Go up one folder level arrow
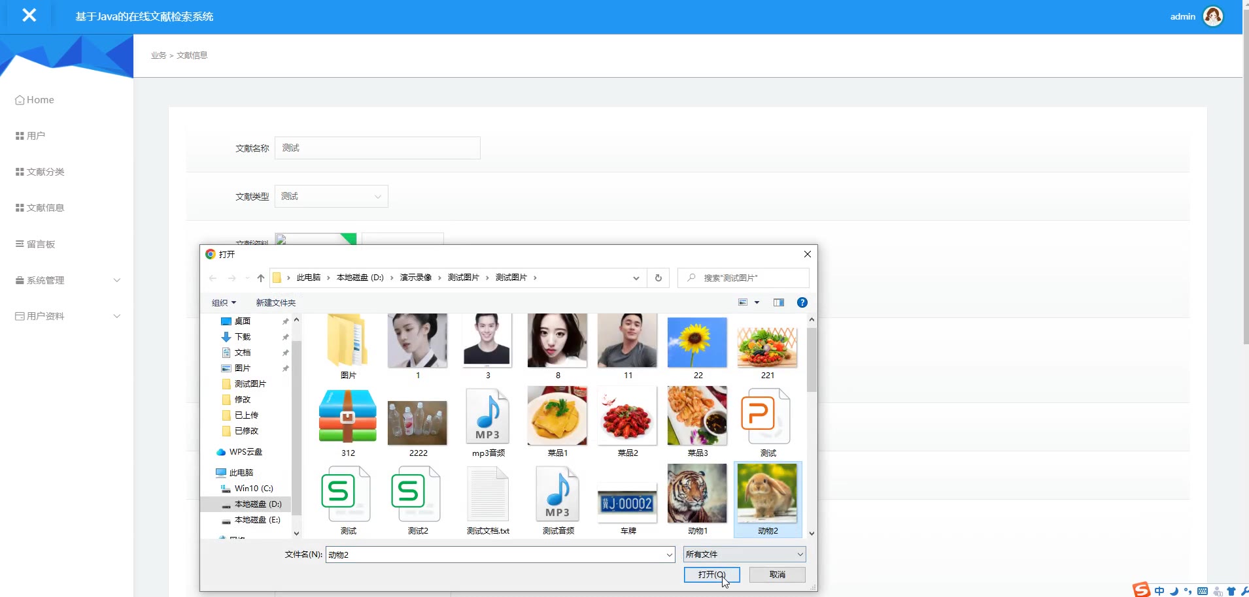 tap(261, 278)
